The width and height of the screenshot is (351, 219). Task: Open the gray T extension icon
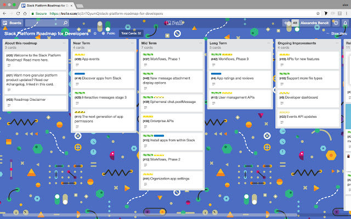[339, 13]
